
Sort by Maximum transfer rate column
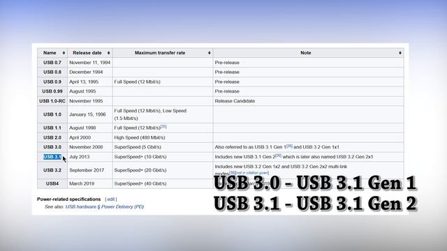point(210,53)
